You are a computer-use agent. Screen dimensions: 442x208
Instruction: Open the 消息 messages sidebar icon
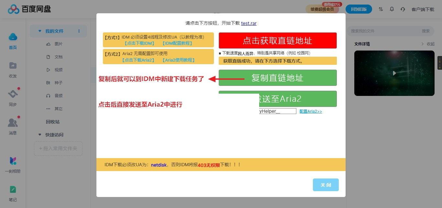13,122
